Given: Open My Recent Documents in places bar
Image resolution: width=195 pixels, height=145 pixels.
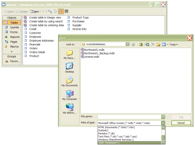Looking at the screenshot, I should (69, 54).
